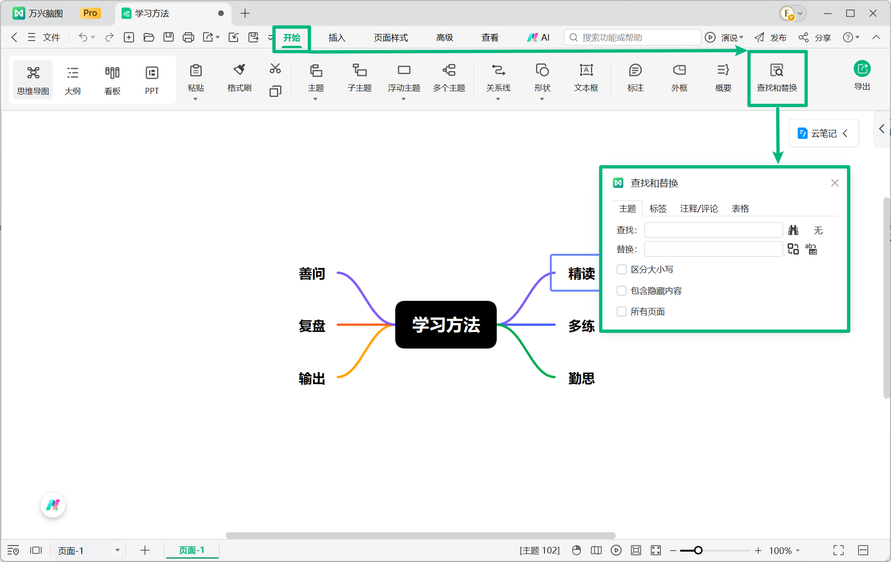This screenshot has width=891, height=562.
Task: Select the 思维导图 view mode
Action: coord(33,80)
